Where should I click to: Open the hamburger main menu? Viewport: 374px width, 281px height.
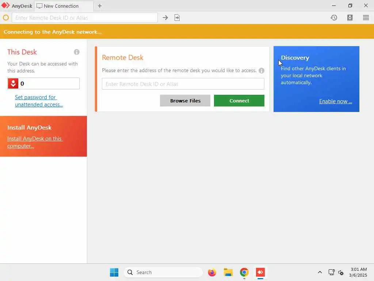pos(366,18)
